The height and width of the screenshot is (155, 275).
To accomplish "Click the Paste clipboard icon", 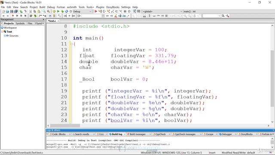I will (x=39, y=12).
